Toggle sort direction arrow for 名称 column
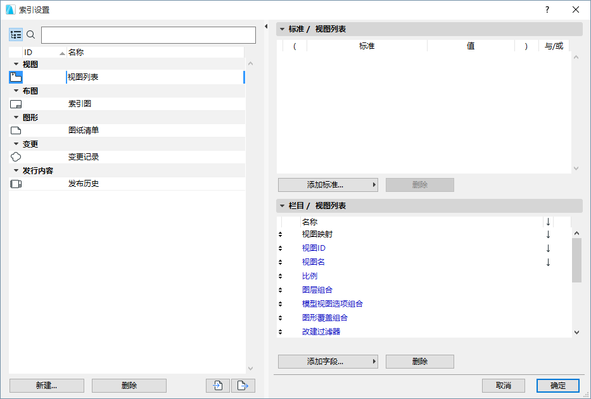 547,221
